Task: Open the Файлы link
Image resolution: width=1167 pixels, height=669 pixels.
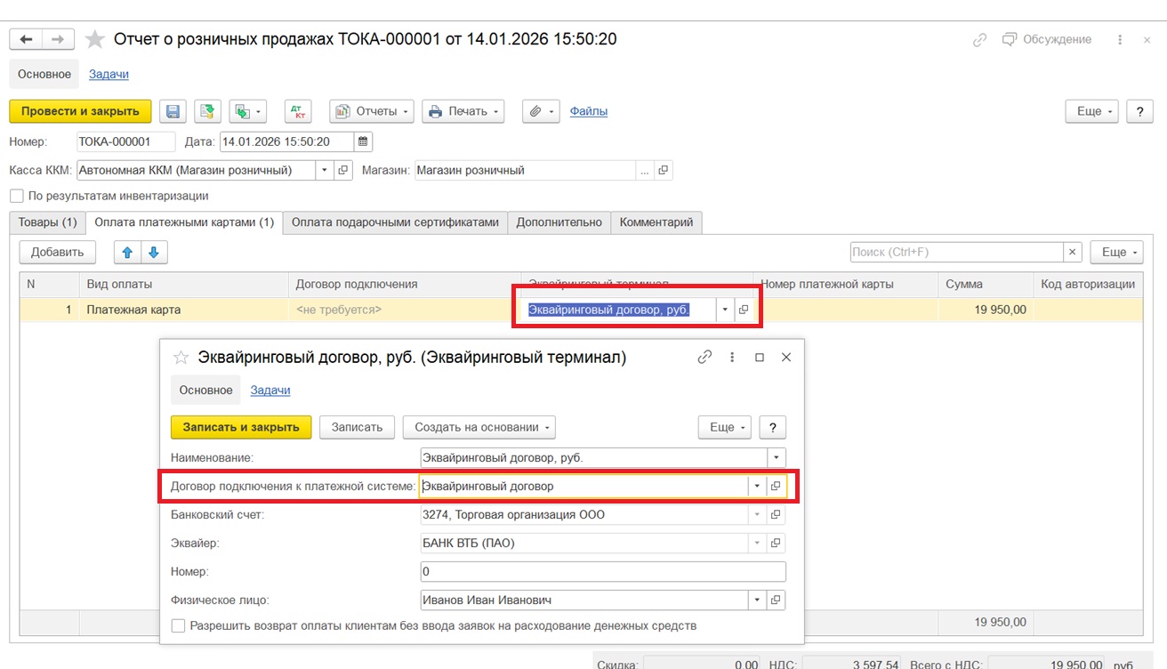Action: click(588, 111)
